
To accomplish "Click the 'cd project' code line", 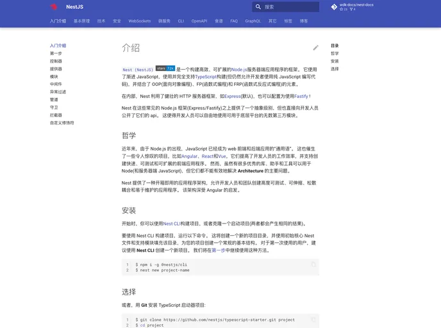I will [x=149, y=325].
